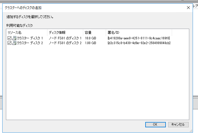Click the クラスター ディスク 2 disk icon

(14, 43)
